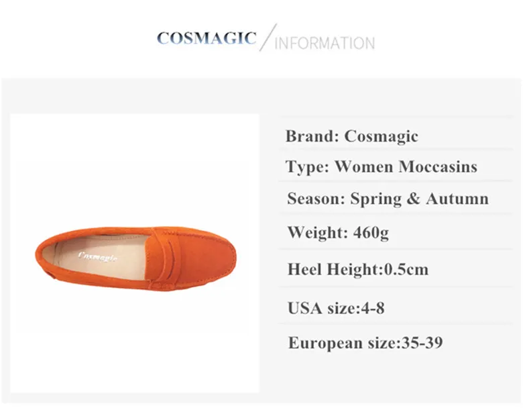The image size is (523, 414).
Task: Select the 'Brand:' label text
Action: [312, 136]
